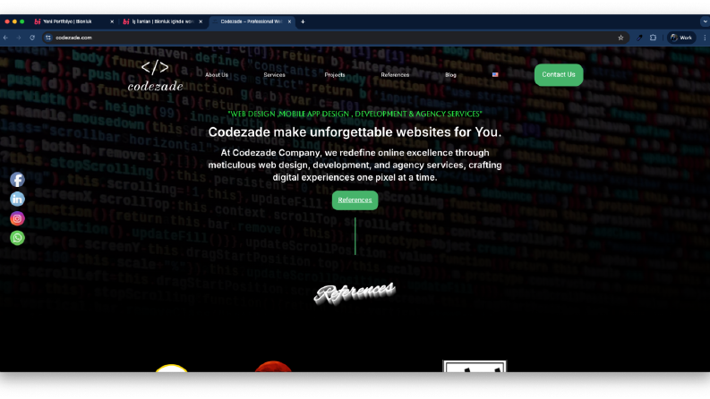Open the Instagram social icon
Image resolution: width=710 pixels, height=399 pixels.
point(17,218)
